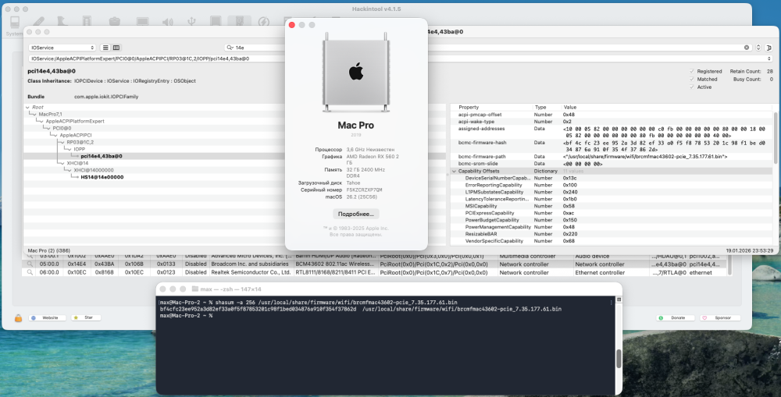Toggle the Registered checkbox
Viewport: 781px width, 397px height.
pyautogui.click(x=691, y=71)
